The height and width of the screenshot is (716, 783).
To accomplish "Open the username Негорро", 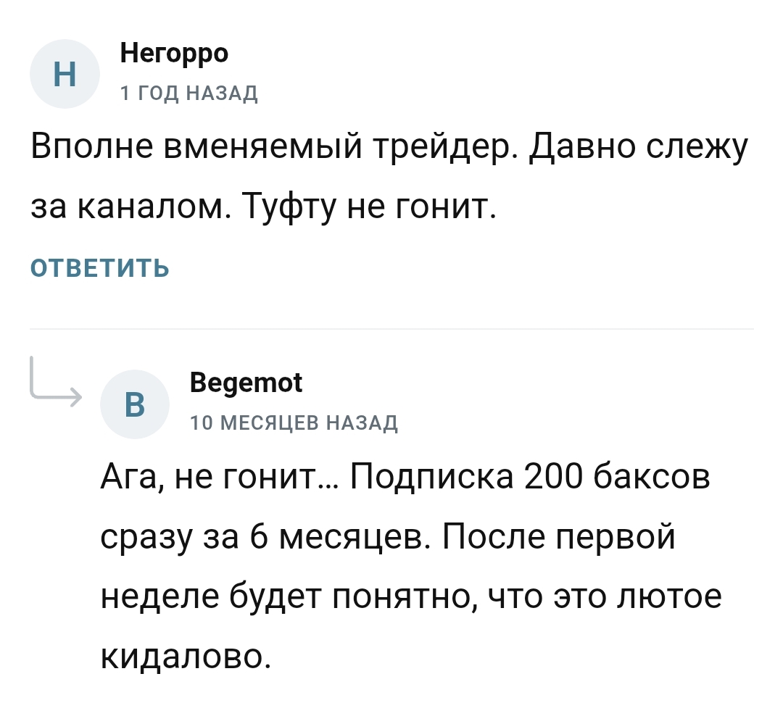I will click(x=174, y=52).
